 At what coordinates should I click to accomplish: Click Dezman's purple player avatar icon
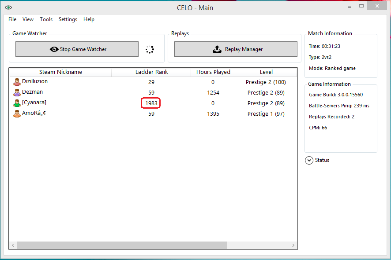click(17, 92)
